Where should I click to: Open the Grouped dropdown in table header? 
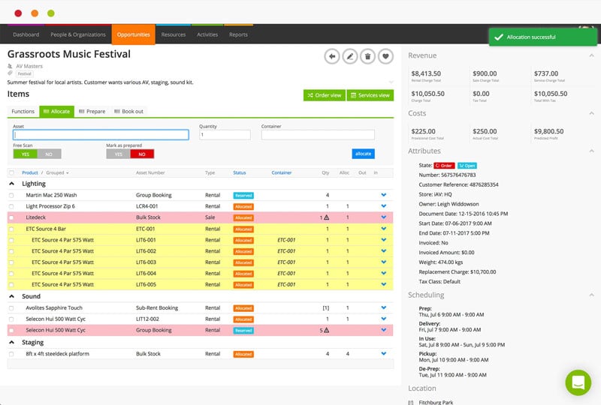pos(57,172)
